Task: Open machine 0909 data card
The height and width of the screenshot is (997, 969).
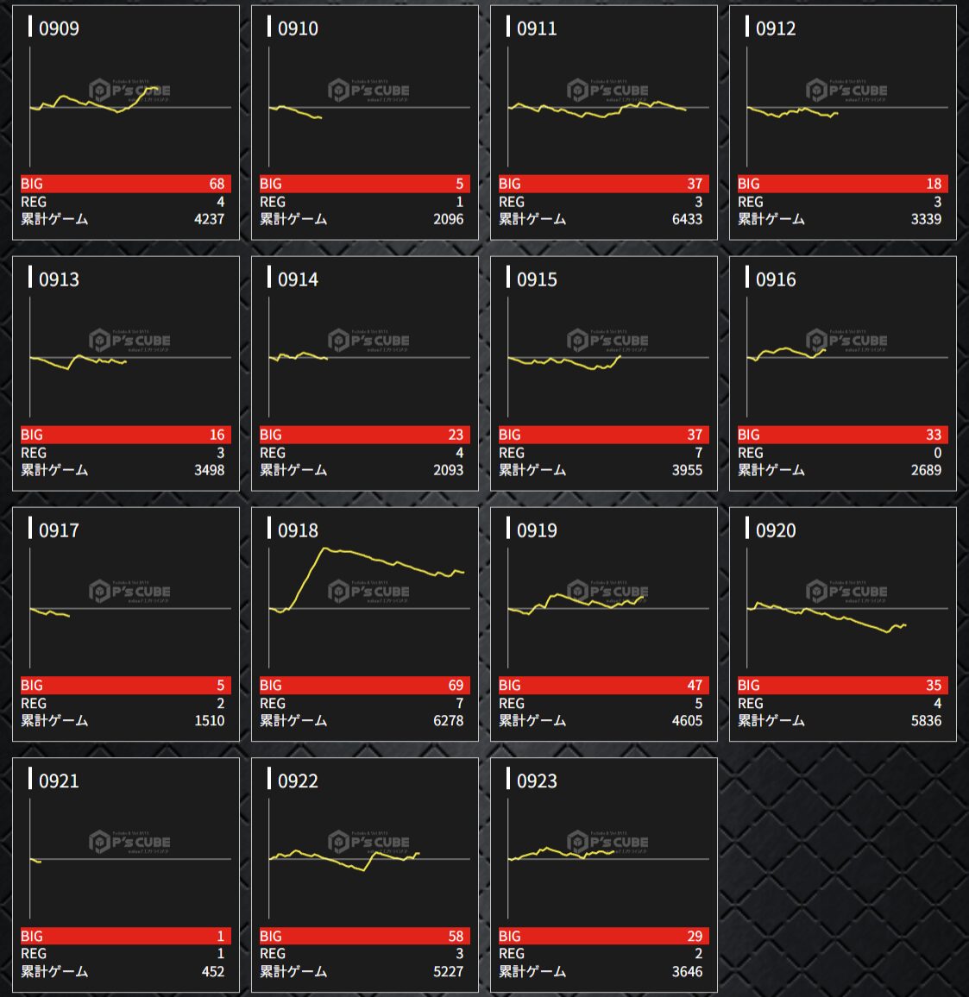Action: coord(126,122)
